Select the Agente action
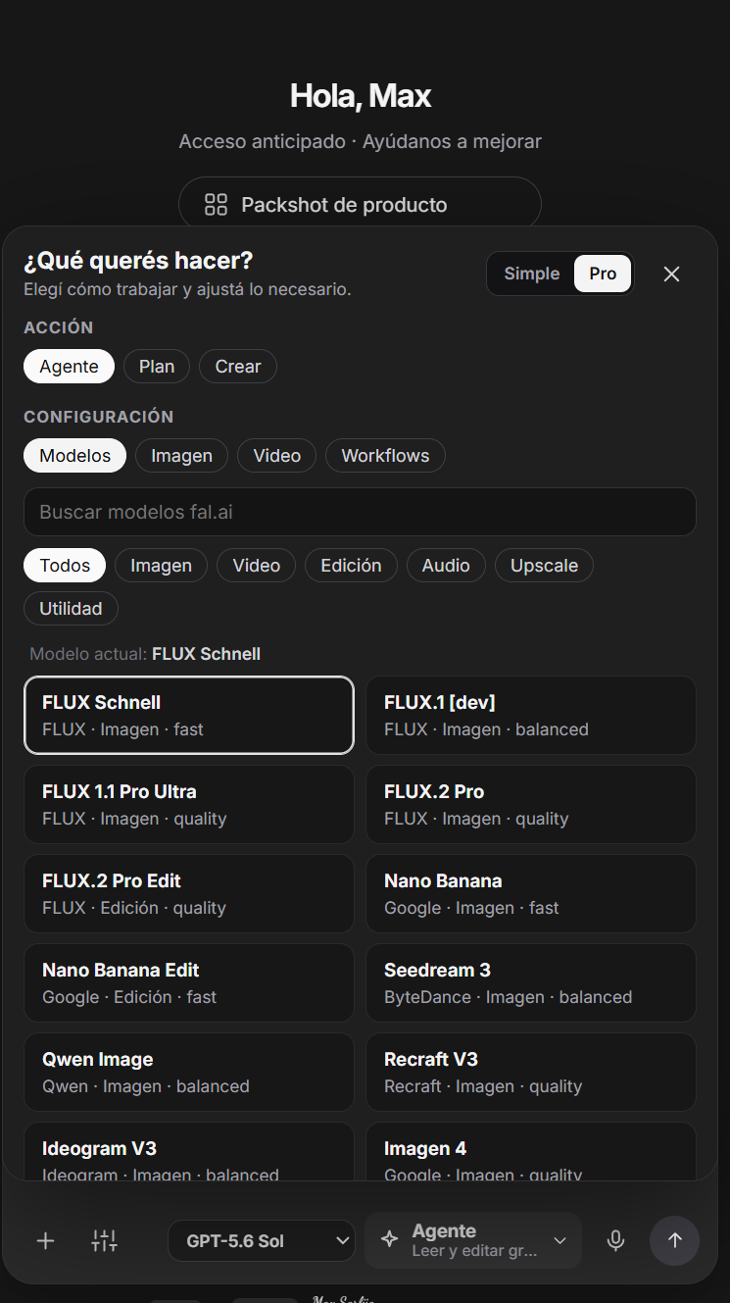 point(69,367)
